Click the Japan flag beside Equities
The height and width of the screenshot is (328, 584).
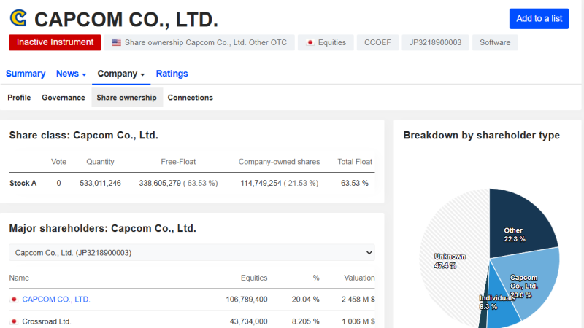click(x=310, y=42)
